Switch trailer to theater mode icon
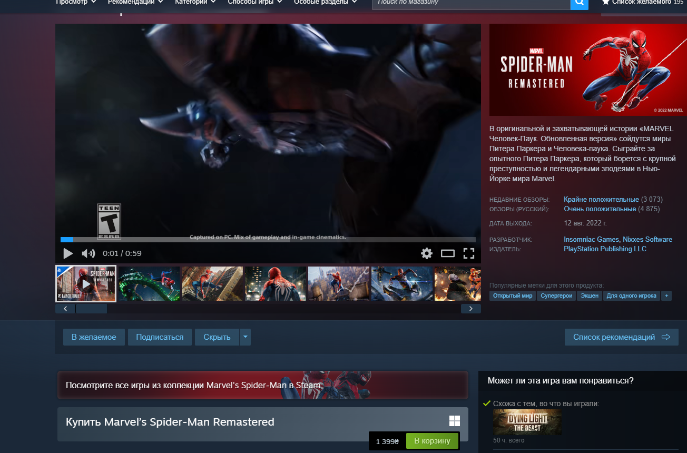Screen dimensions: 687x453 tap(448, 253)
